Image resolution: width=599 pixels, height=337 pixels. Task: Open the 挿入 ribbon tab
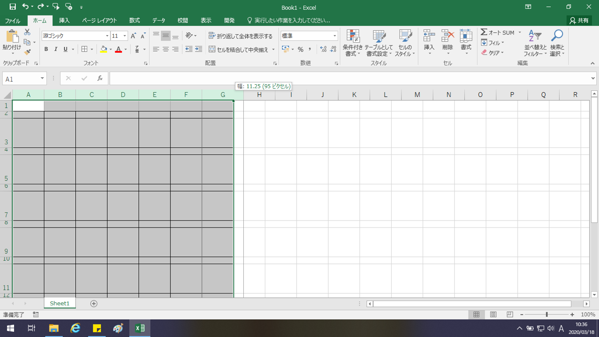[x=65, y=21]
